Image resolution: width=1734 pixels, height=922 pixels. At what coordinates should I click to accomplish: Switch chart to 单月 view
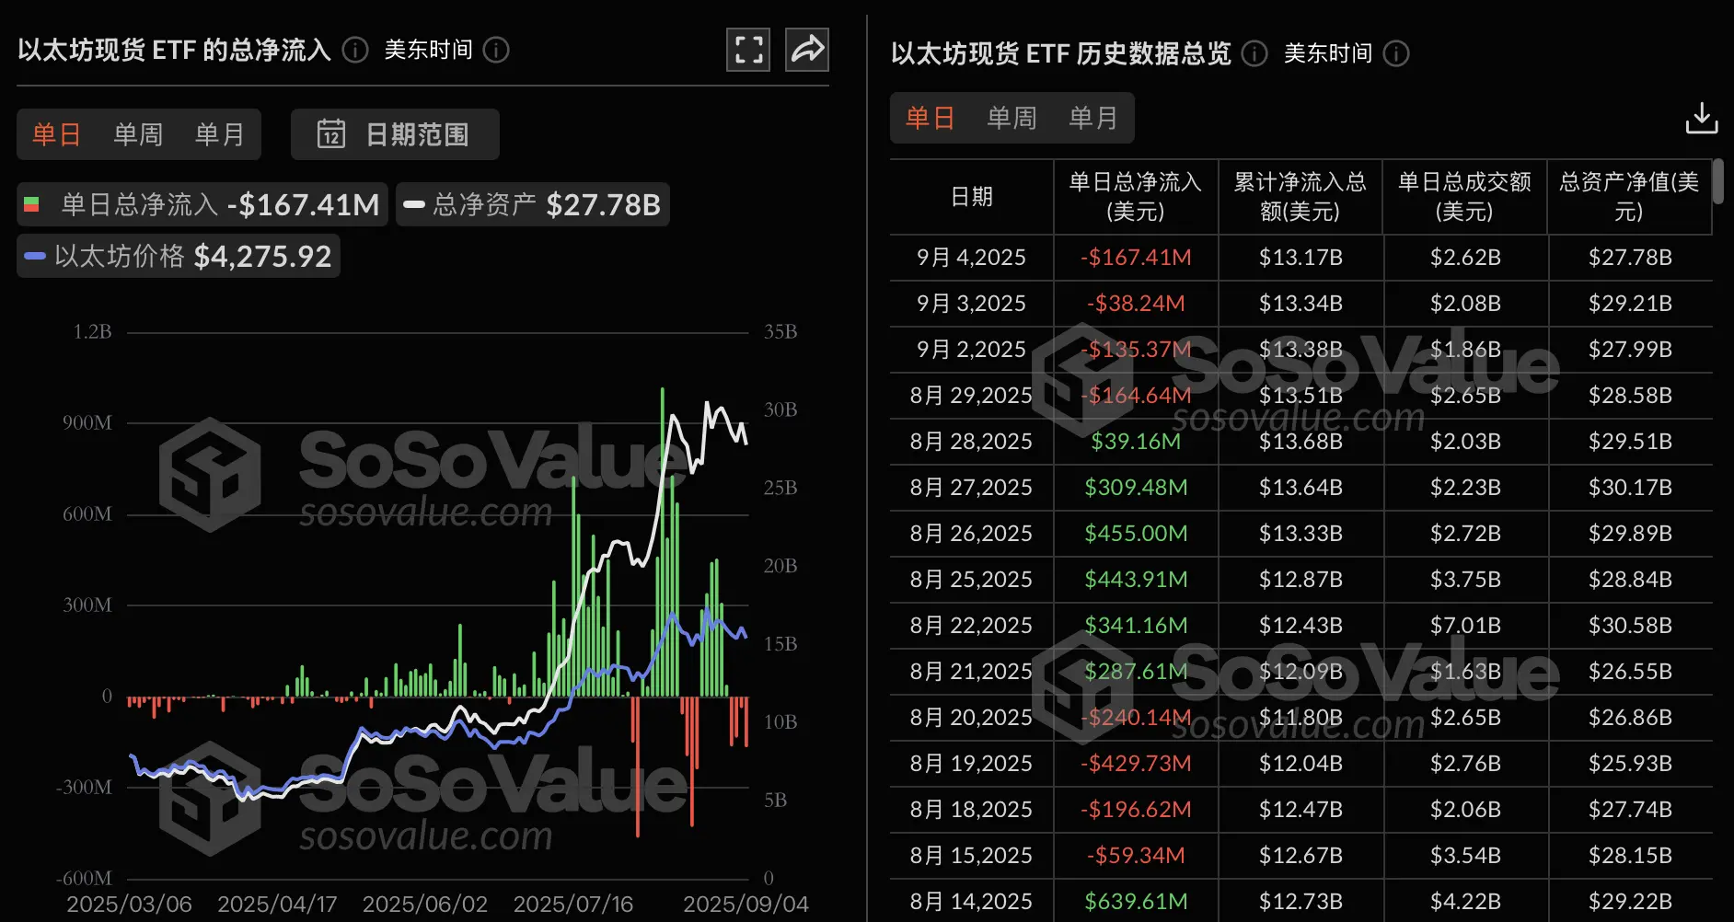[219, 134]
